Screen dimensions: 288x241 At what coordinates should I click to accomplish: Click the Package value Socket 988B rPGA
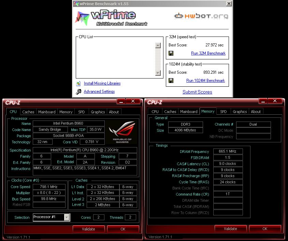[x=69, y=136]
